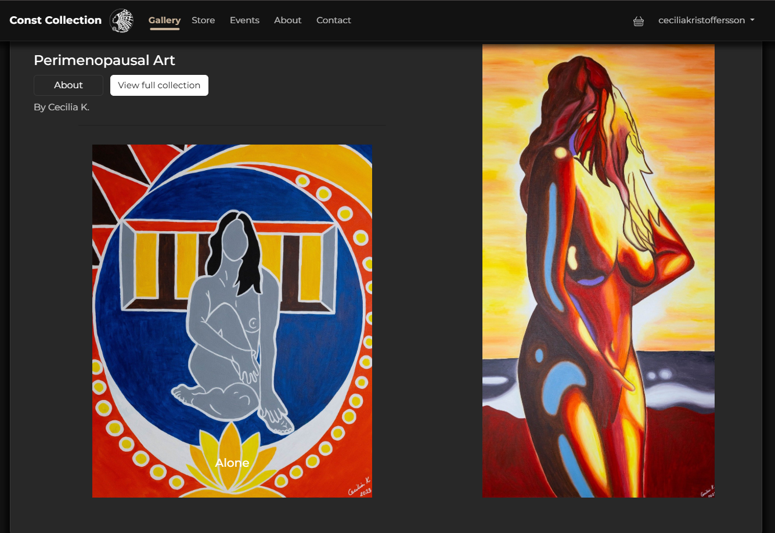Open the Alone painting thumbnail
Image resolution: width=775 pixels, height=533 pixels.
[x=232, y=320]
